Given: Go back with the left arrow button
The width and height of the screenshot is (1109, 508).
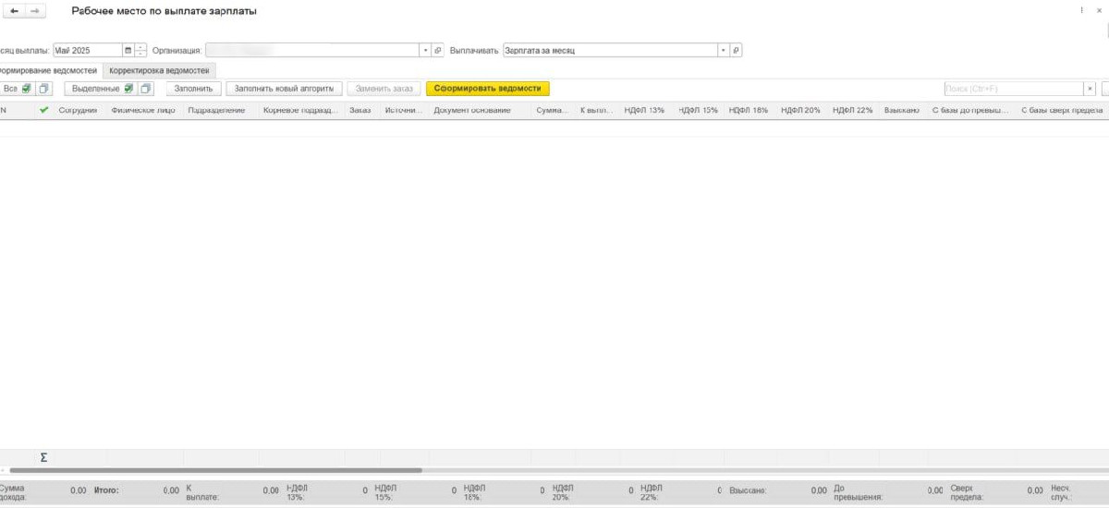Looking at the screenshot, I should pos(14,11).
